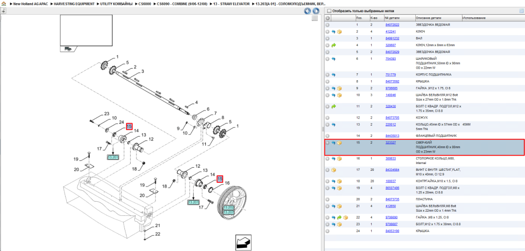Select callout 3 on the shaft in the diagram

tap(143, 71)
